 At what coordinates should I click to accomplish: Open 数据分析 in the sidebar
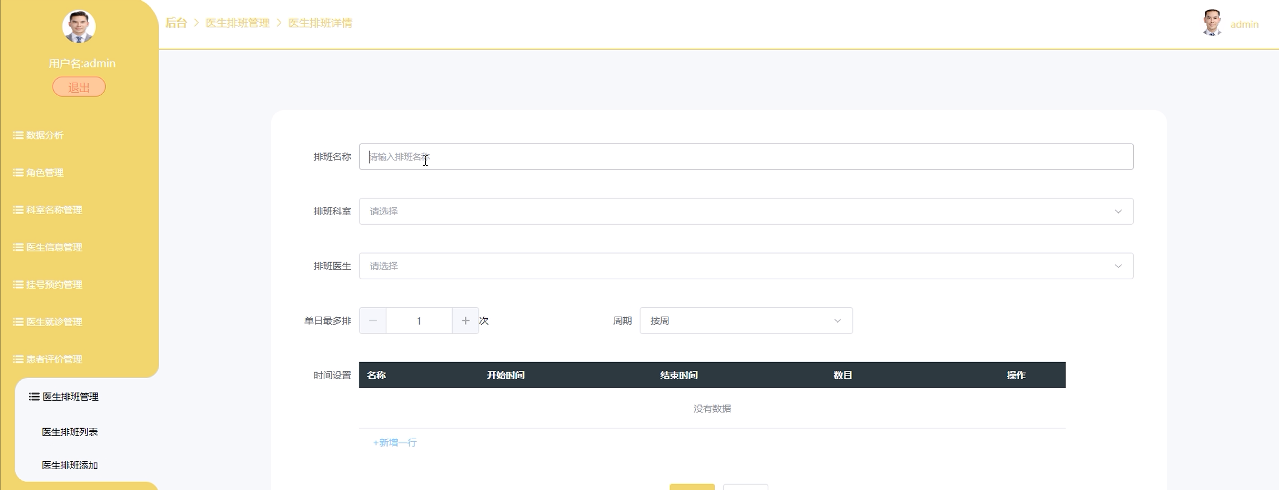click(x=44, y=135)
